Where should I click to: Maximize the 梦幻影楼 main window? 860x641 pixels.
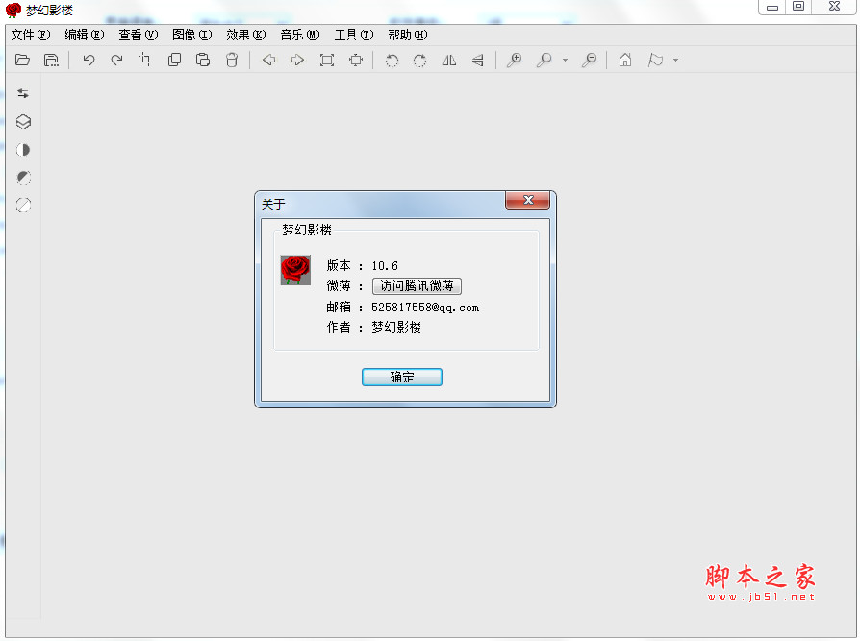(798, 7)
